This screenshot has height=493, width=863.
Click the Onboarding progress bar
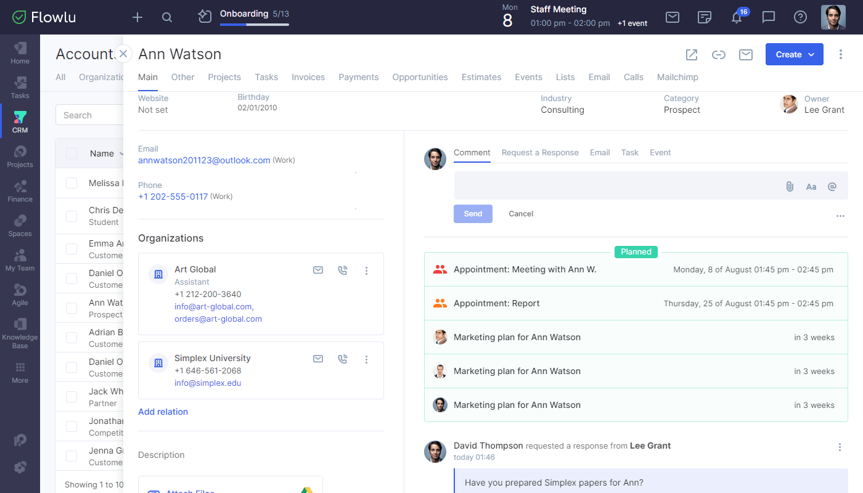[254, 25]
